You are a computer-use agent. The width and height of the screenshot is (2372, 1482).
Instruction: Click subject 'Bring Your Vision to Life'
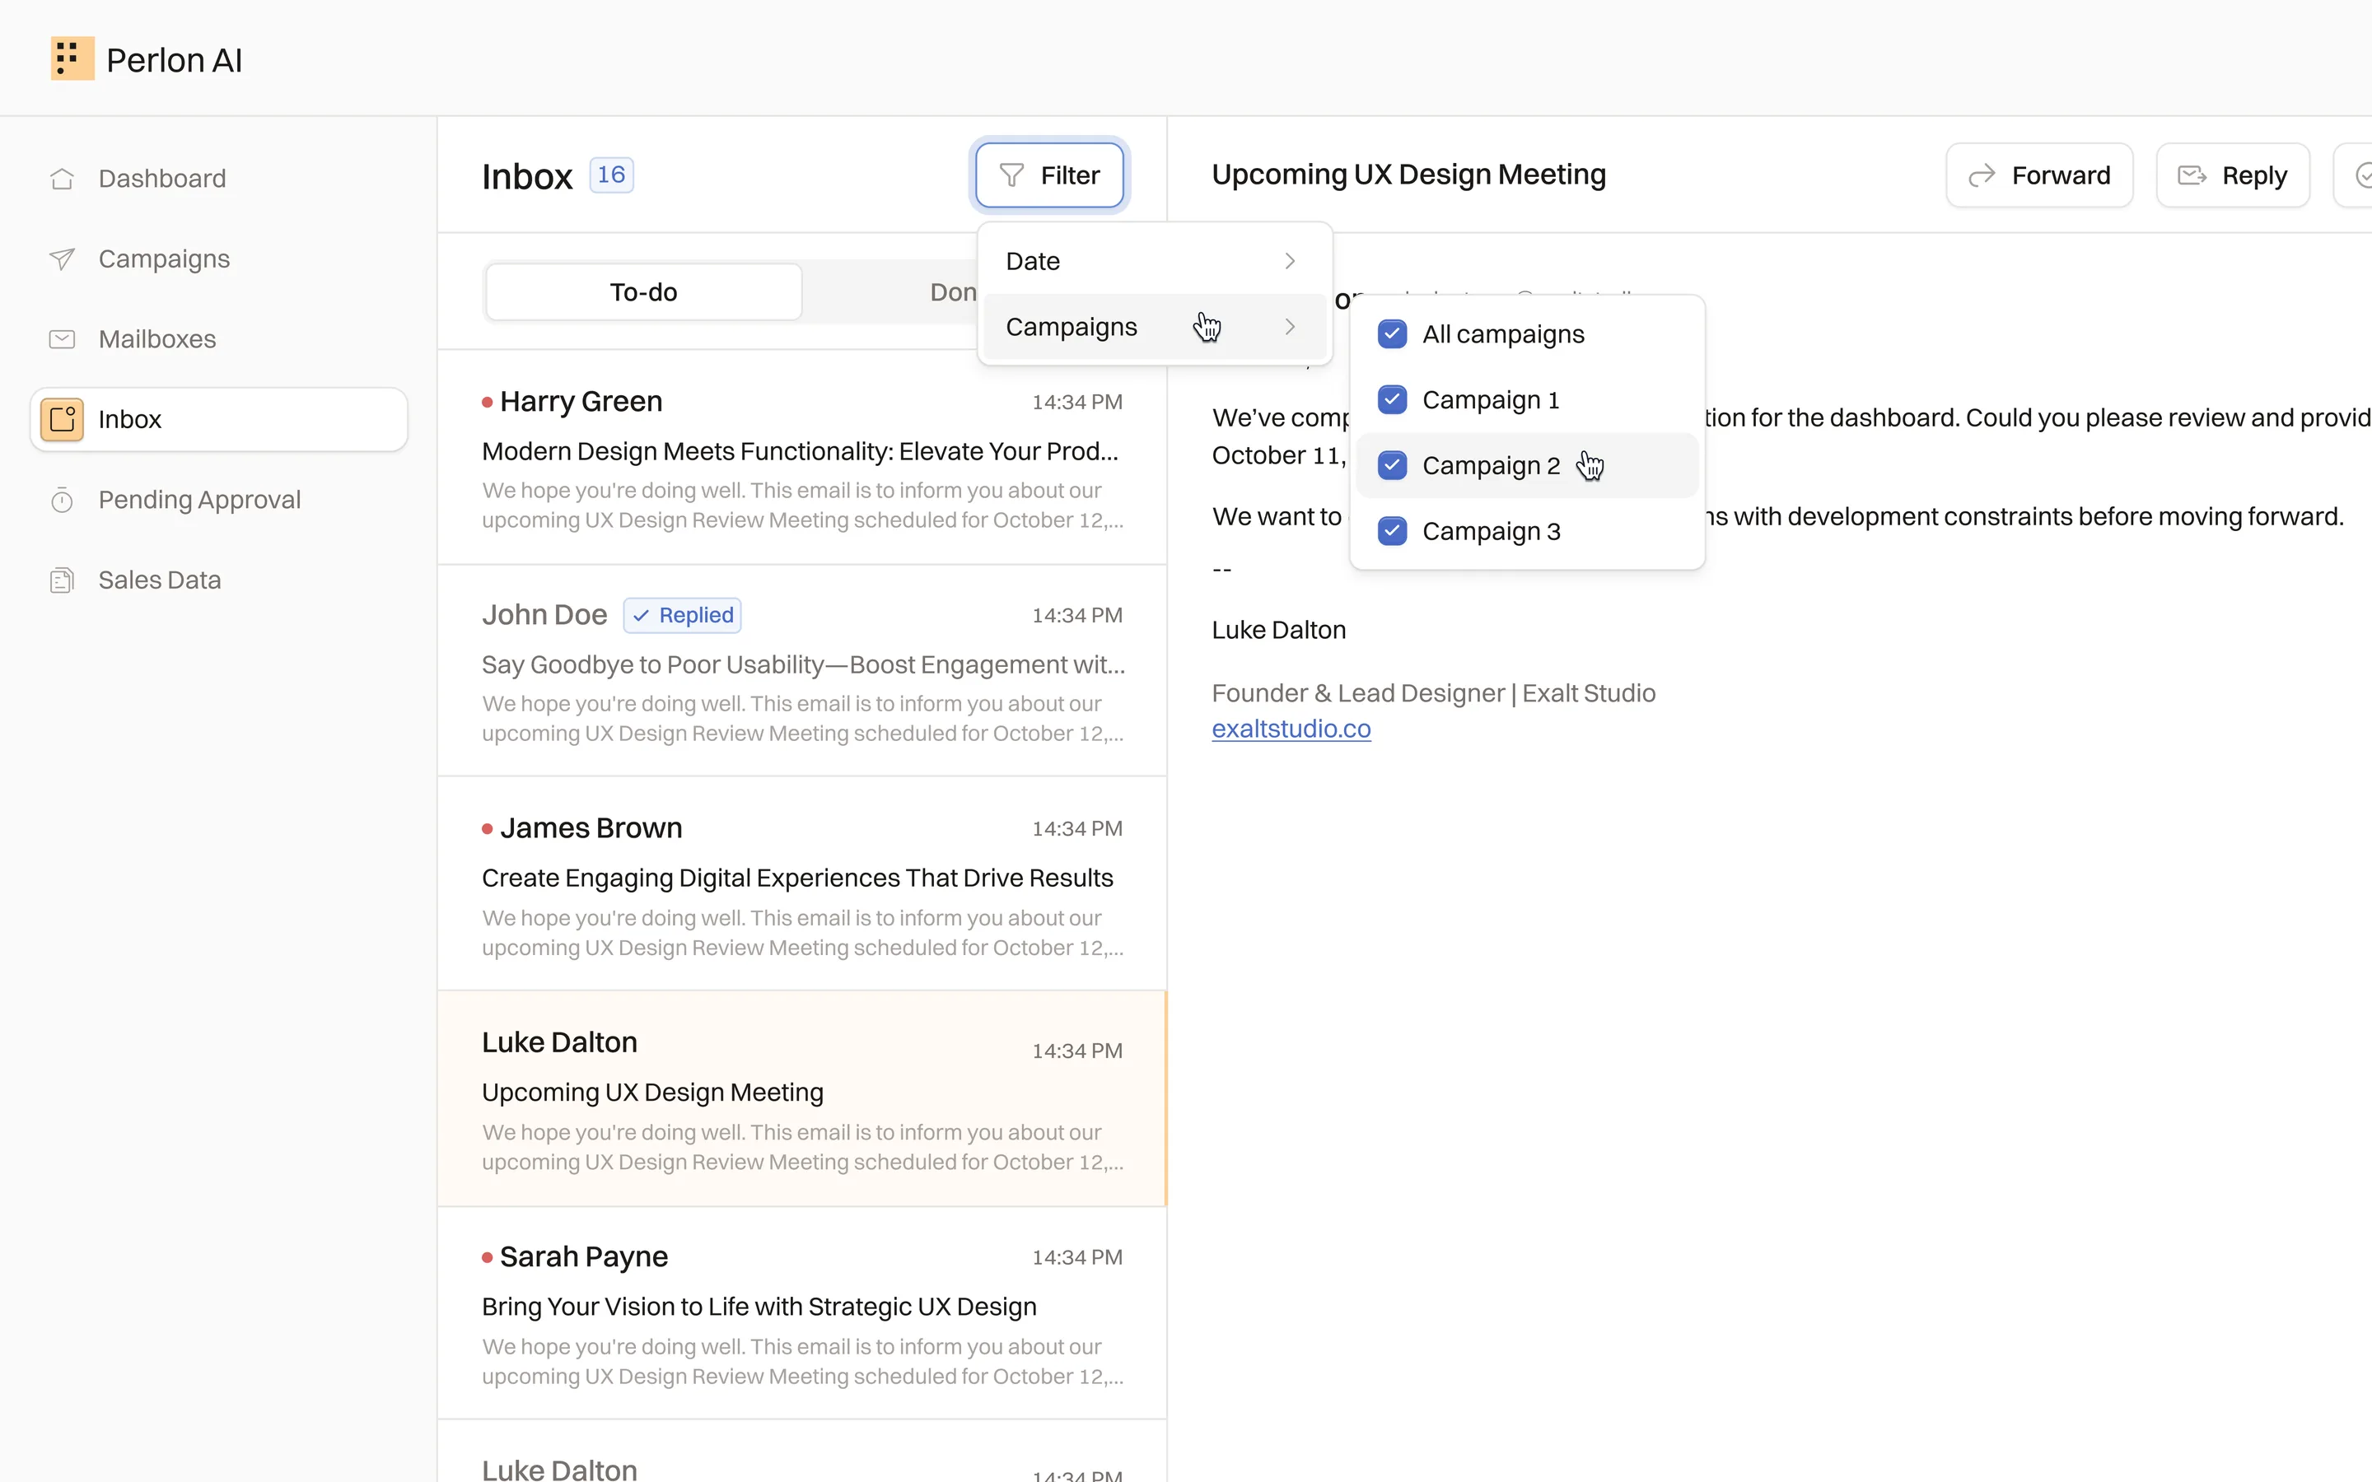coord(759,1307)
